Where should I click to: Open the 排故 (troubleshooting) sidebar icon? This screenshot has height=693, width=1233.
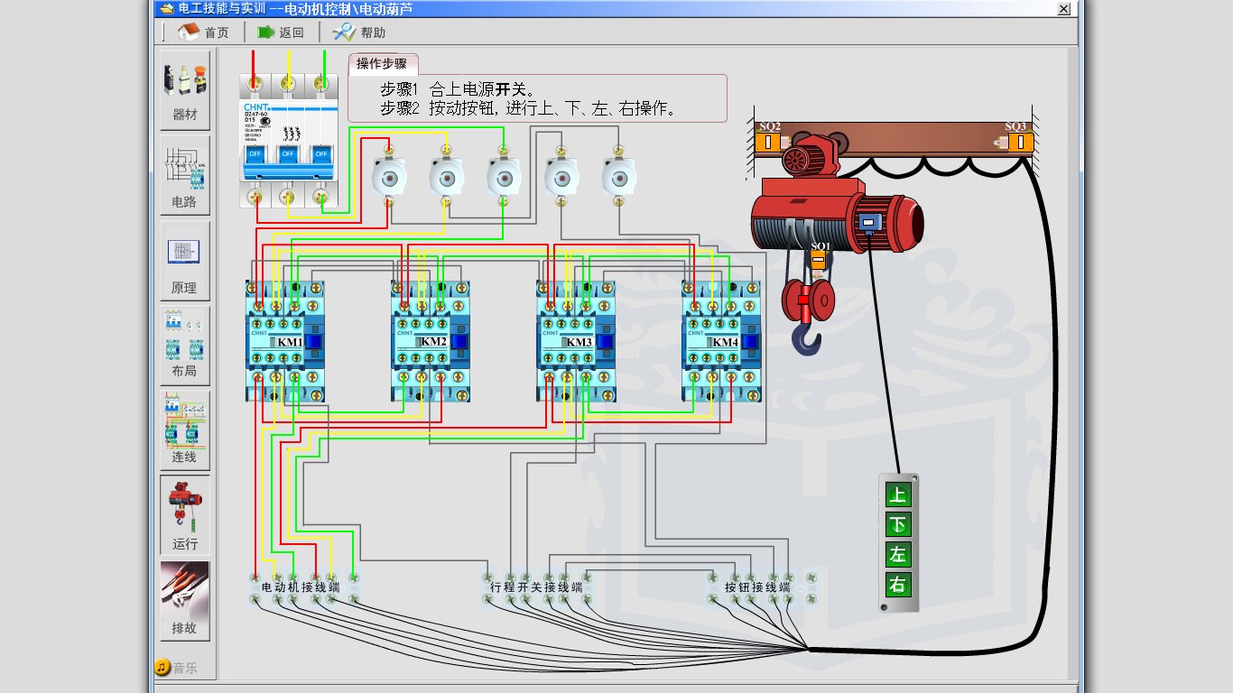[184, 599]
